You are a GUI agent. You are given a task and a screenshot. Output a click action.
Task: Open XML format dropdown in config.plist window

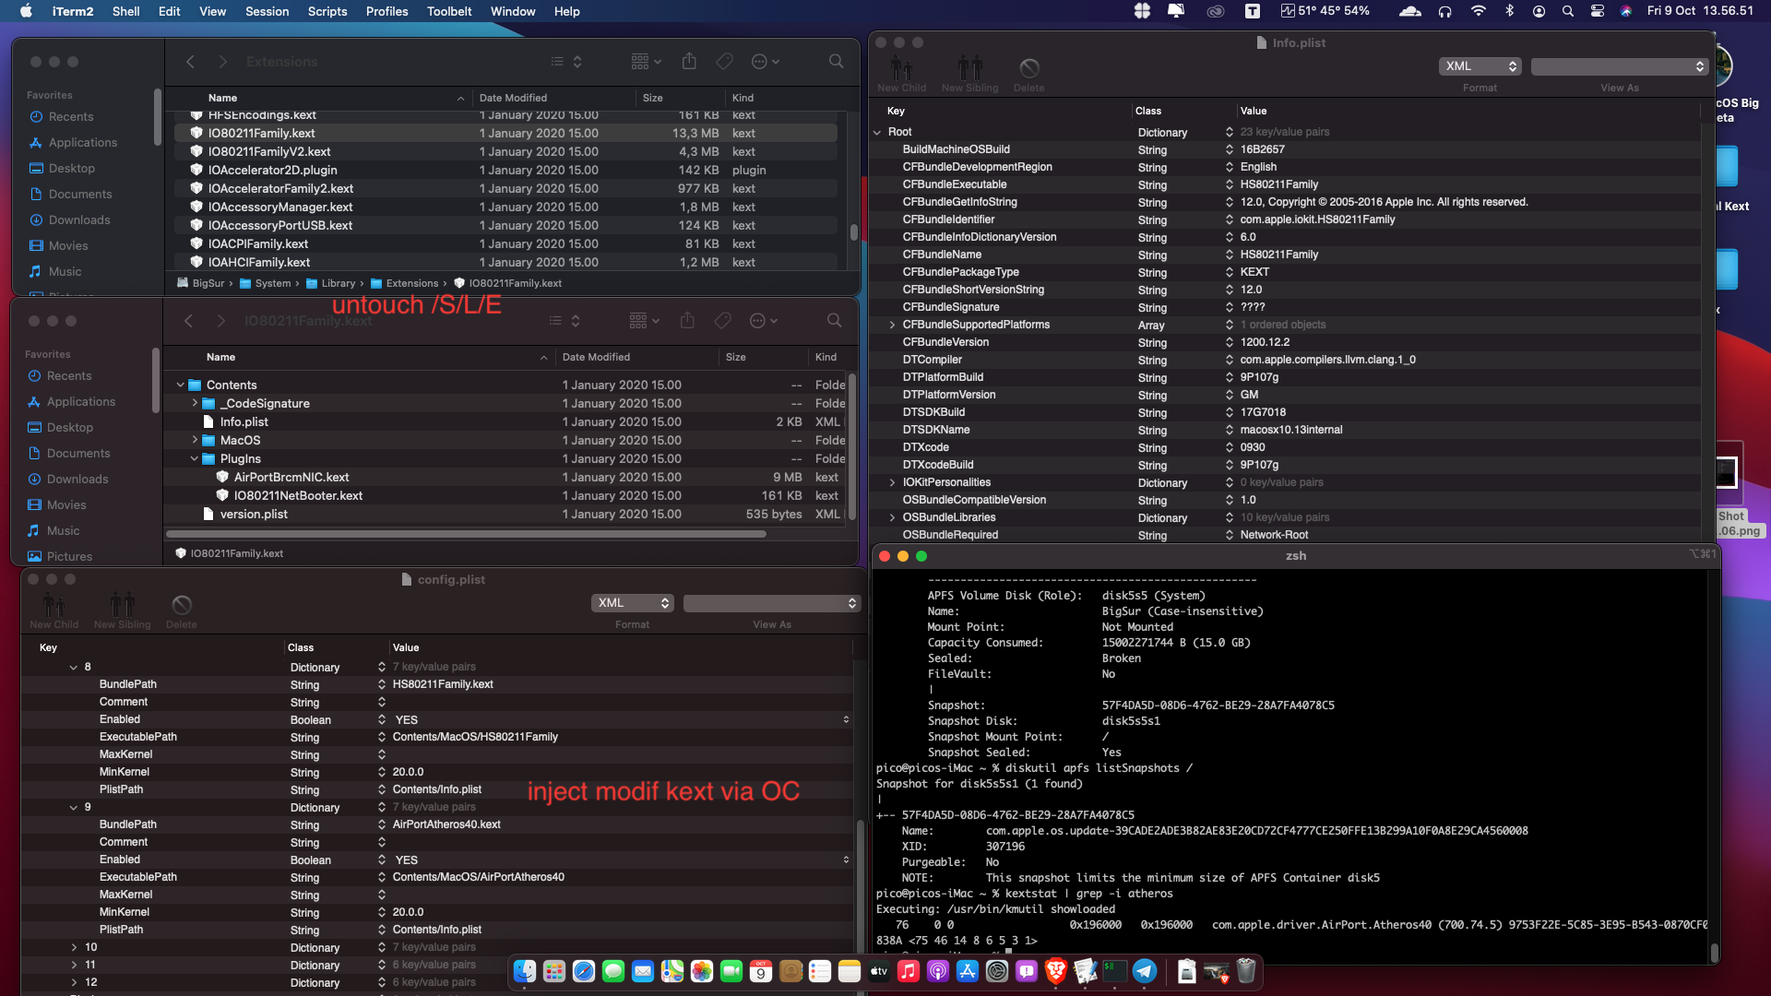[633, 603]
